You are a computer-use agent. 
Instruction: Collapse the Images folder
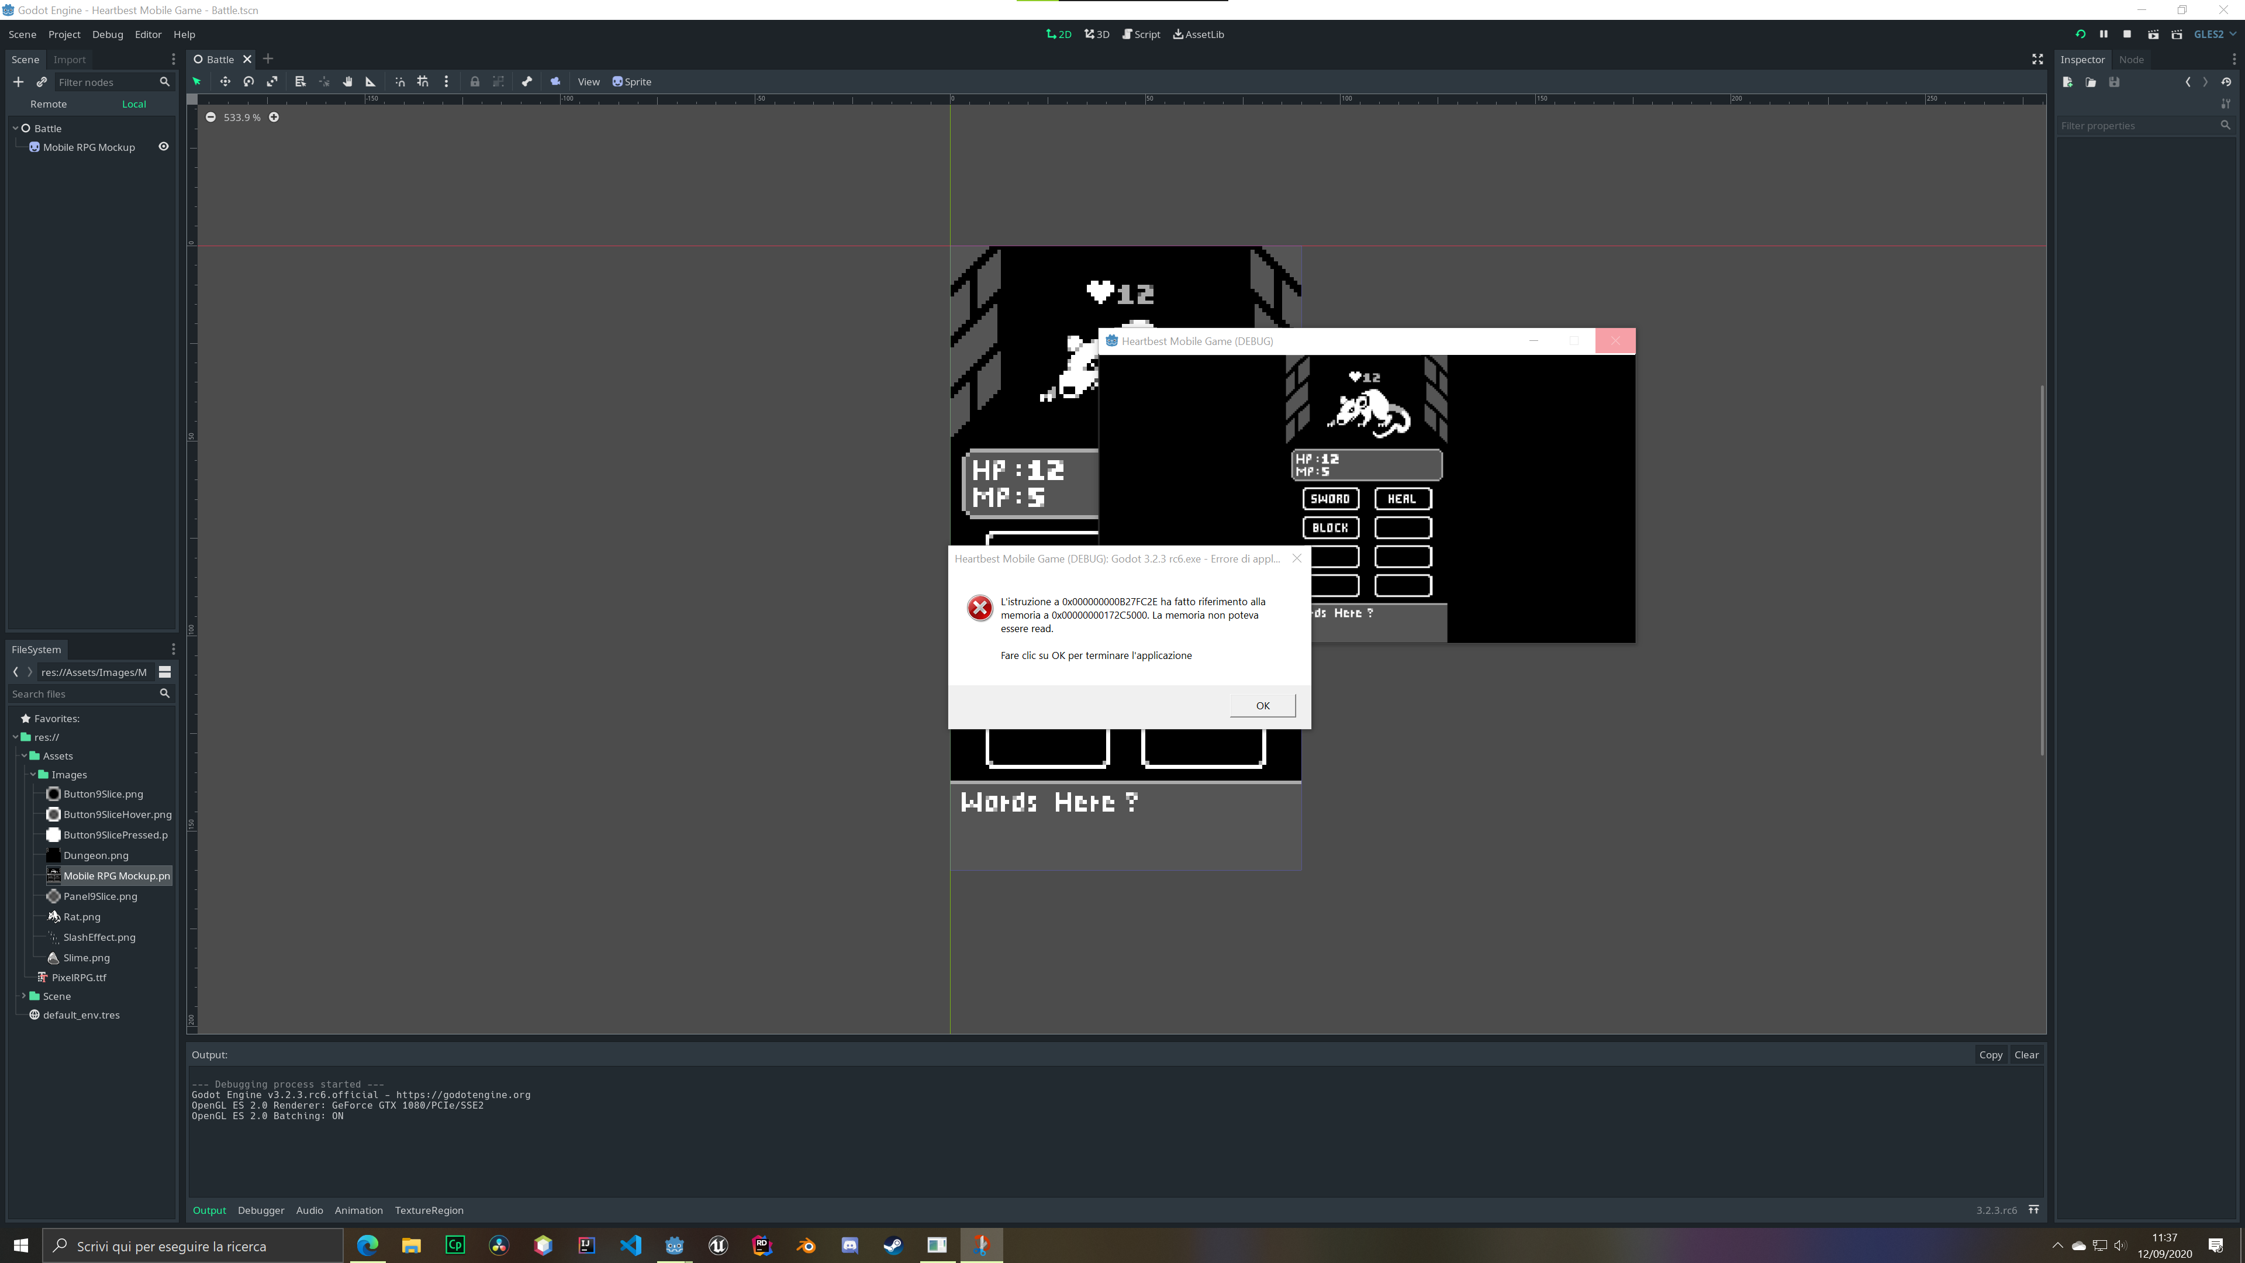point(33,774)
